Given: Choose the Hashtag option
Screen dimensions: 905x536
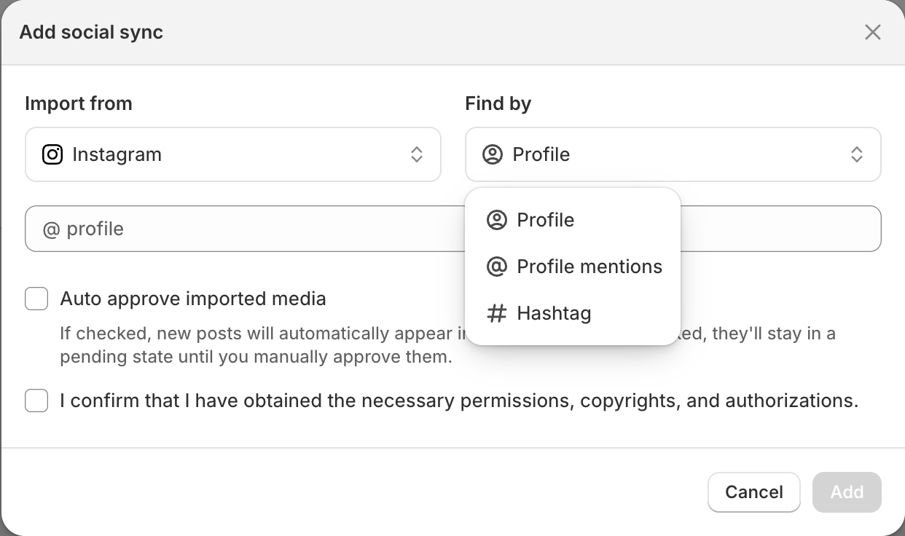Looking at the screenshot, I should coord(573,313).
